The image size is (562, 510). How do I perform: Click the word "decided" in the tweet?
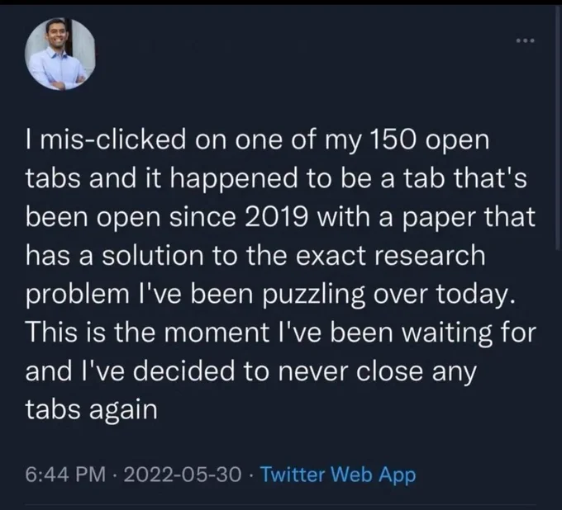click(x=185, y=371)
